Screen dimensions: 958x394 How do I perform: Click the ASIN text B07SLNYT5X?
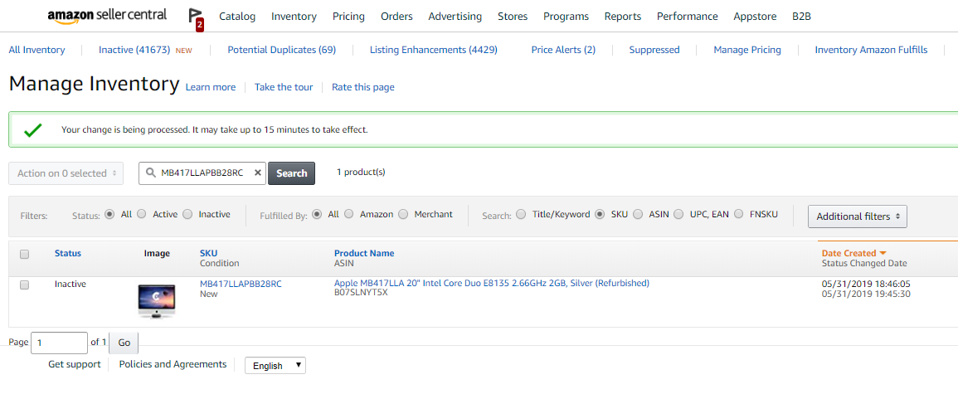click(361, 293)
